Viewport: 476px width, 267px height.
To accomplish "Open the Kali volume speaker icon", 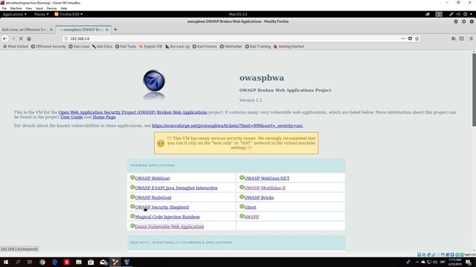I will [x=458, y=14].
